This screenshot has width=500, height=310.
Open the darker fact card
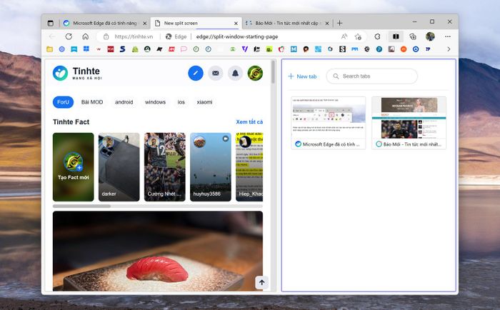119,167
